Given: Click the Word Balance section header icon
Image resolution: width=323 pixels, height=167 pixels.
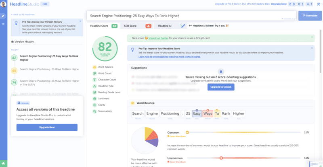Looking at the screenshot, I should pyautogui.click(x=133, y=103).
